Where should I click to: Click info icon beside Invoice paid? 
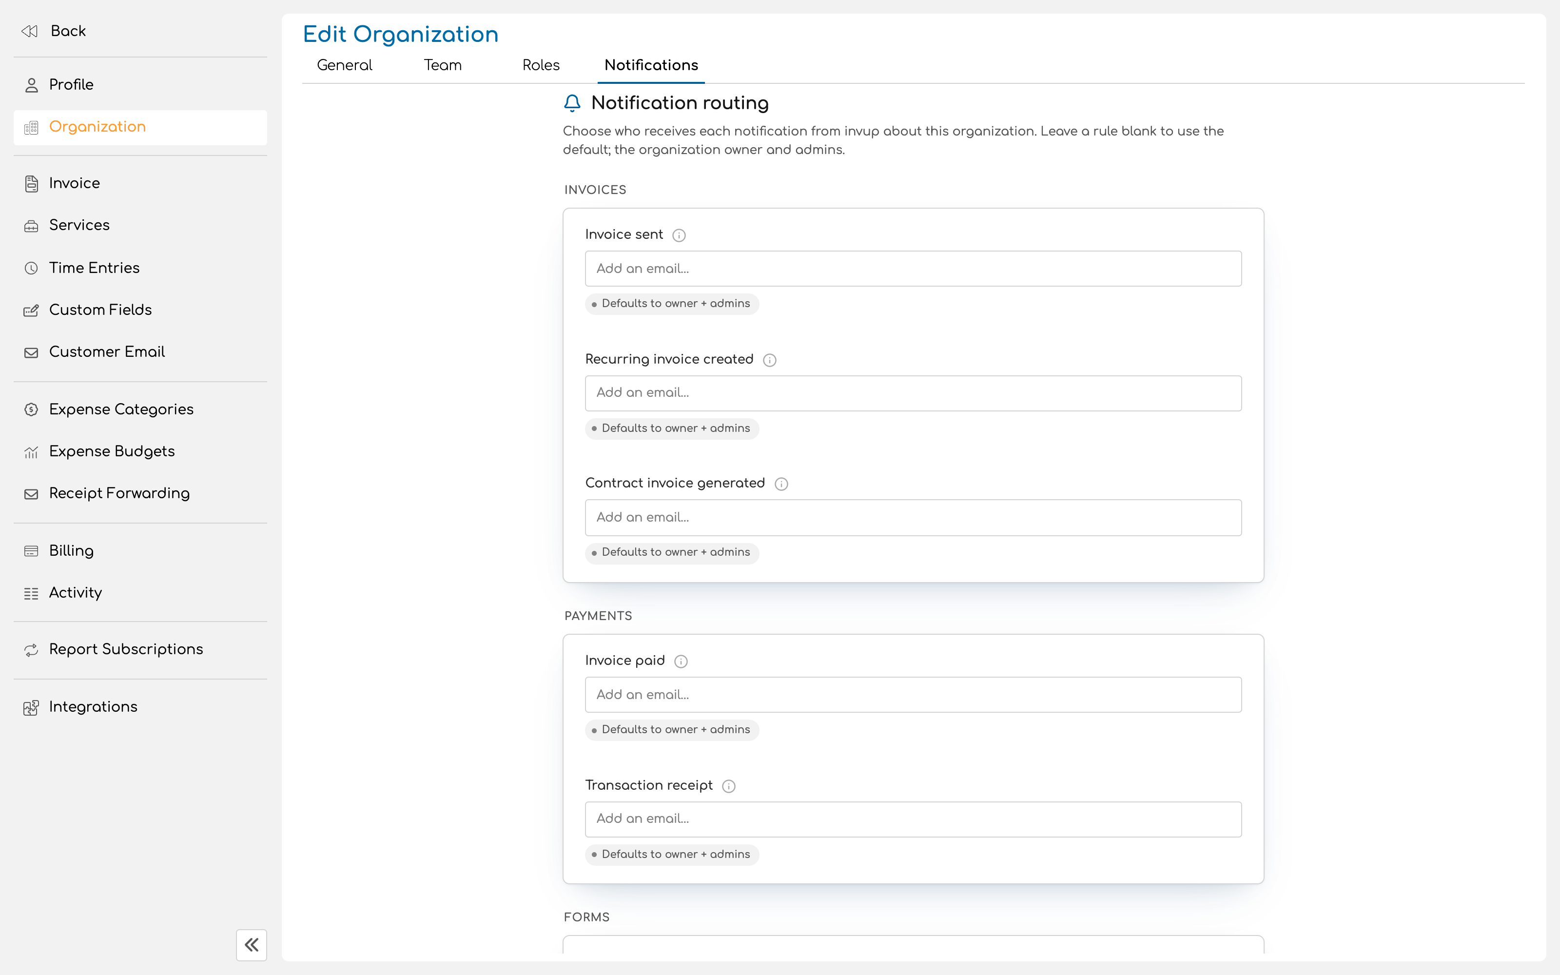pyautogui.click(x=681, y=661)
